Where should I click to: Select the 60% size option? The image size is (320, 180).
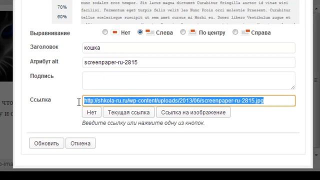pos(62,16)
